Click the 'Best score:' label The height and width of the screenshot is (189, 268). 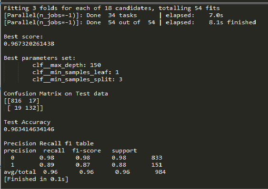tap(23, 37)
